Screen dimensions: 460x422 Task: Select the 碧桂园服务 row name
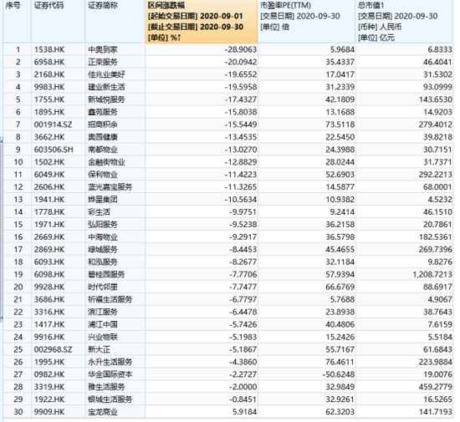point(106,274)
